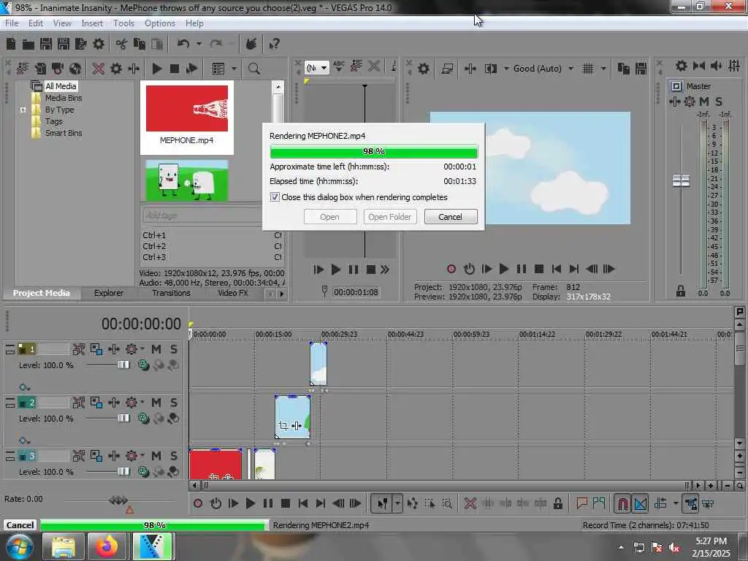This screenshot has height=561, width=748.
Task: Click the Lock event padlock icon
Action: [557, 503]
